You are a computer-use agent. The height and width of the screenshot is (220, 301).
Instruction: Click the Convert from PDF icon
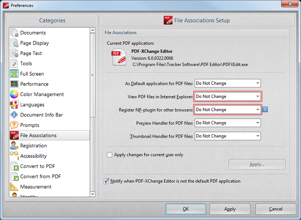tap(14, 176)
